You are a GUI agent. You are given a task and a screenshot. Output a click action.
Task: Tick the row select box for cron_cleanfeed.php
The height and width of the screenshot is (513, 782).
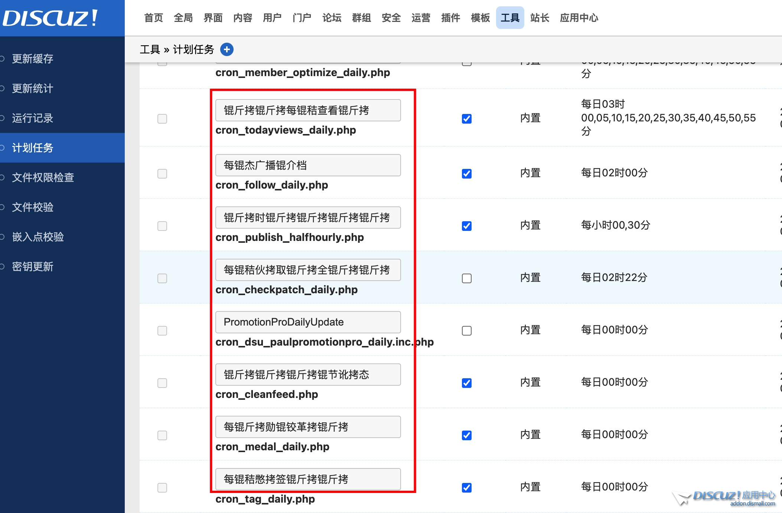162,383
